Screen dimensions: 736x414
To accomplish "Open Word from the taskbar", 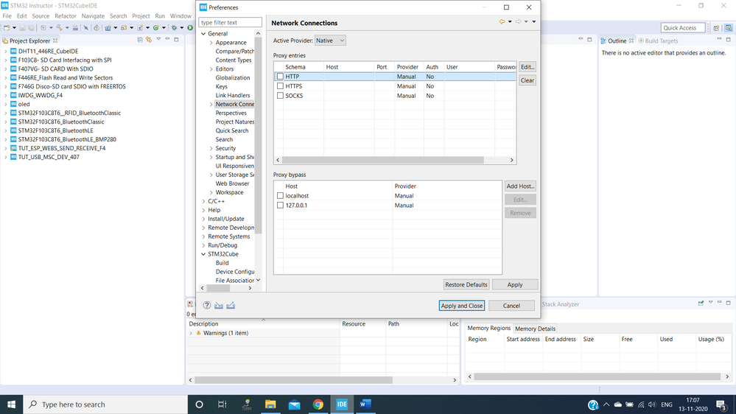I will (x=365, y=404).
